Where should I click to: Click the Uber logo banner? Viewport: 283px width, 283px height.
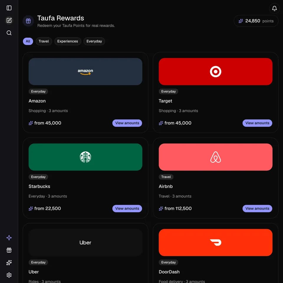click(x=85, y=242)
